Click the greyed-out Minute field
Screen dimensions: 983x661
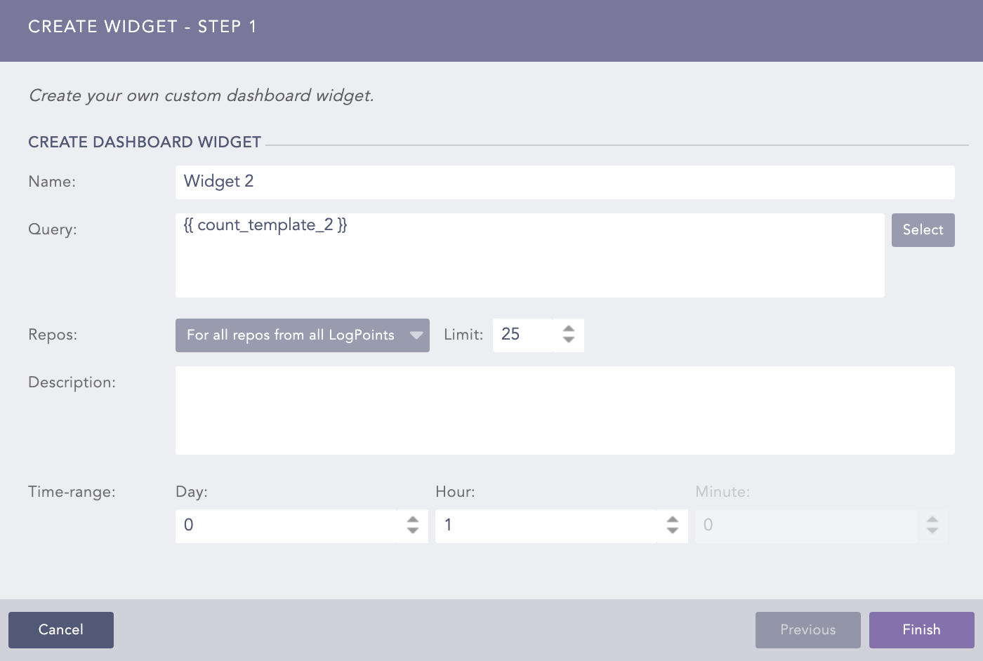coord(805,526)
